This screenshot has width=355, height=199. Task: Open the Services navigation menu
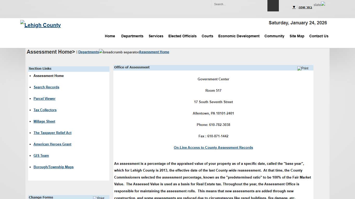point(156,36)
